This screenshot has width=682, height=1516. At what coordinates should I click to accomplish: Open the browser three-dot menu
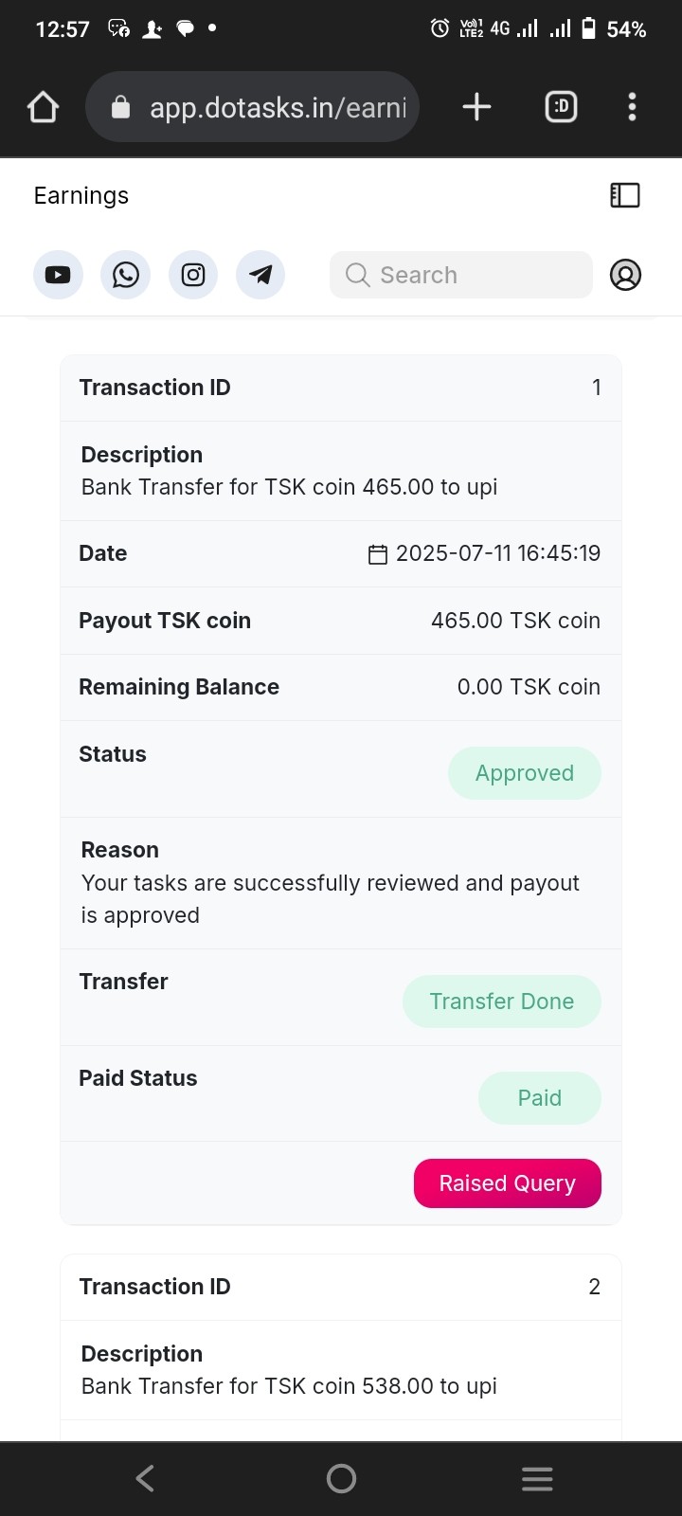click(x=632, y=107)
